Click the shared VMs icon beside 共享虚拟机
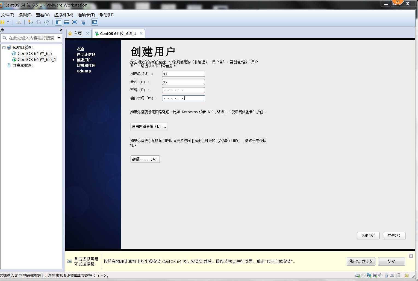418x281 pixels. (9, 65)
